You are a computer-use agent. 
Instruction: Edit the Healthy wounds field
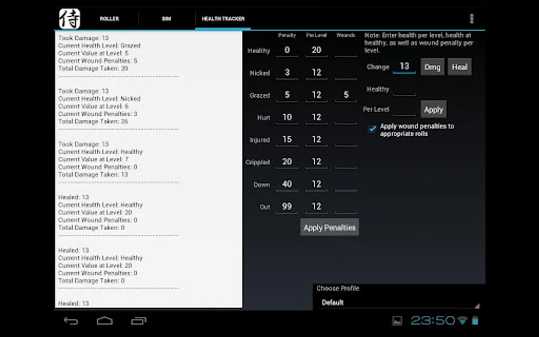click(346, 50)
